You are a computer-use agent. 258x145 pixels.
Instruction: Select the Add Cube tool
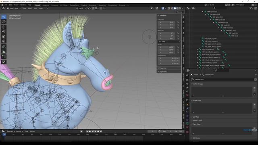pos(4,57)
